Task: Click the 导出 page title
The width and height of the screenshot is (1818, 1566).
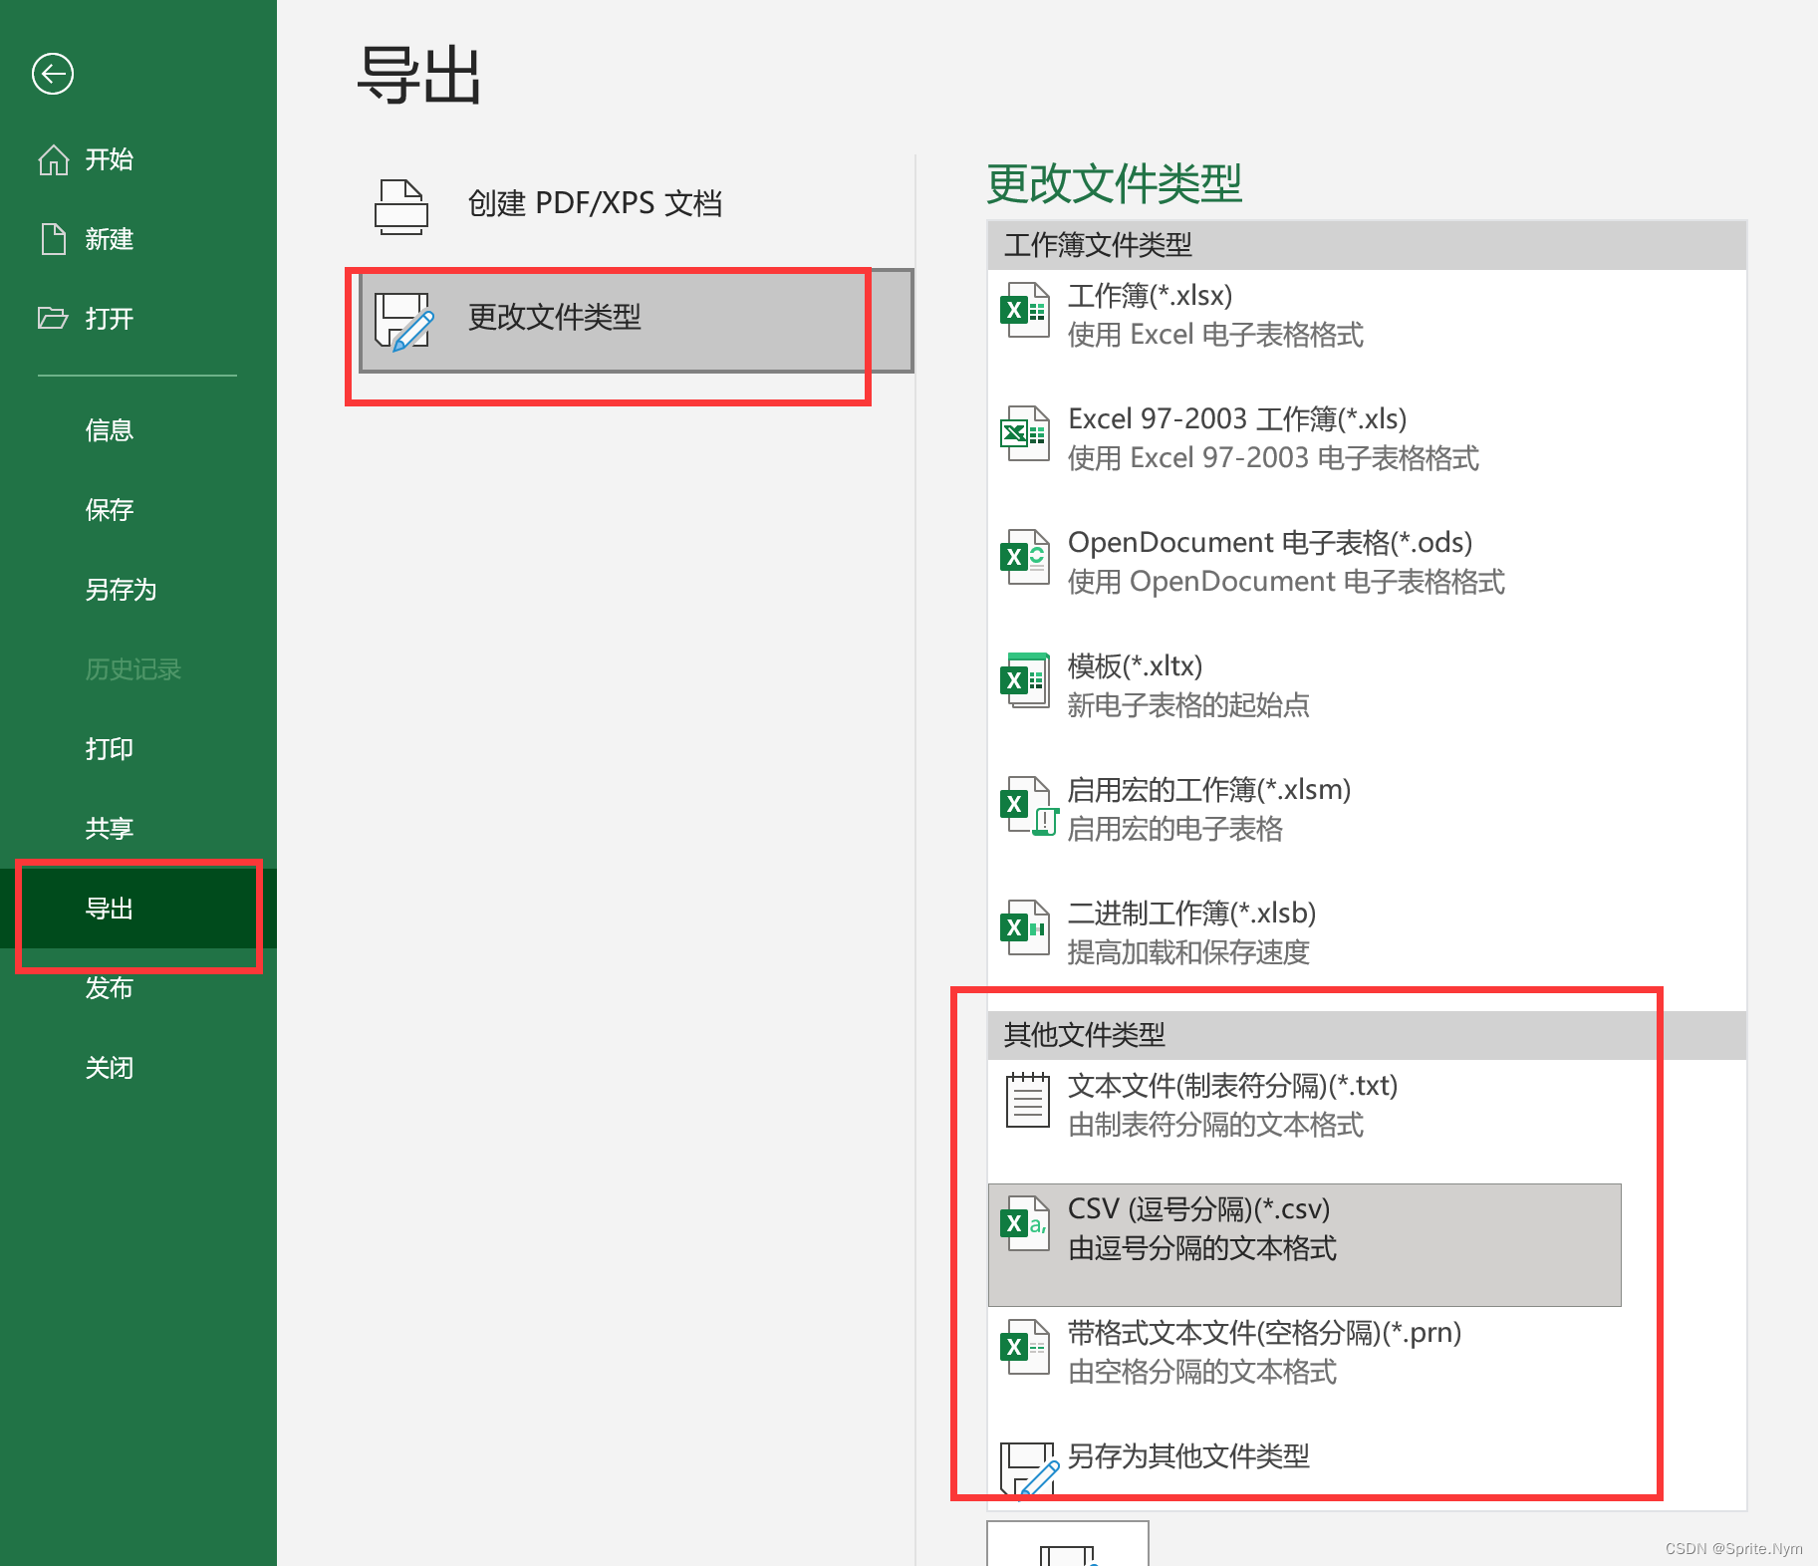Action: click(x=419, y=76)
